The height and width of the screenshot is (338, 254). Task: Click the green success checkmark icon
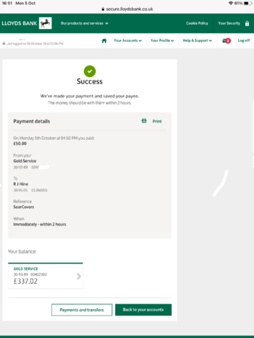89,71
